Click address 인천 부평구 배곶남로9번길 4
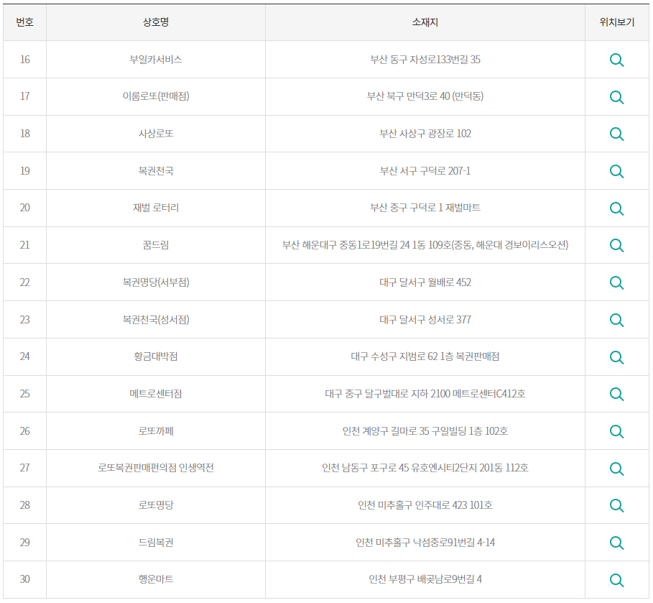The image size is (653, 603). pos(425,579)
